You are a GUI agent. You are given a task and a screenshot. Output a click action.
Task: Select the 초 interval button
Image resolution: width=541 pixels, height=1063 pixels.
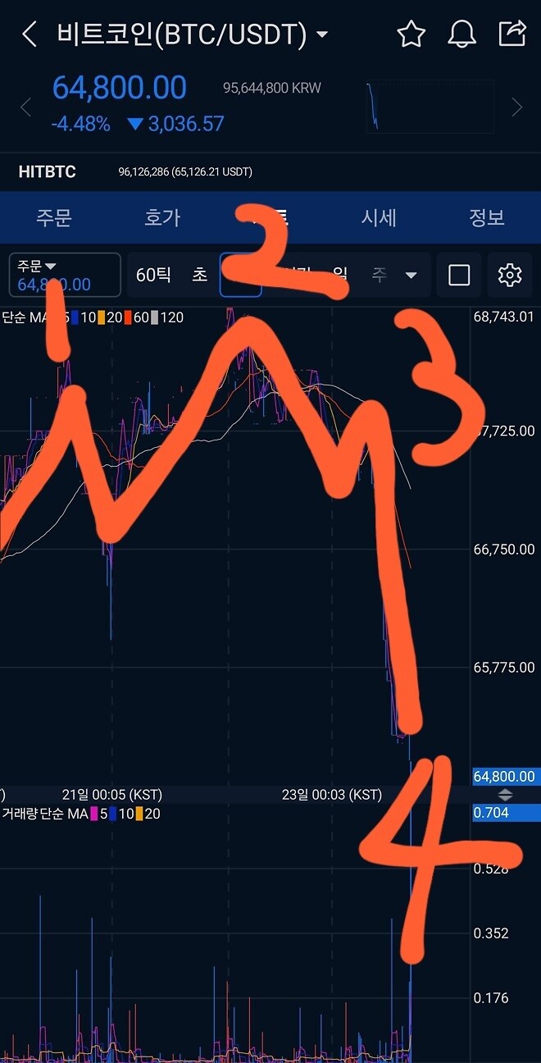point(200,275)
